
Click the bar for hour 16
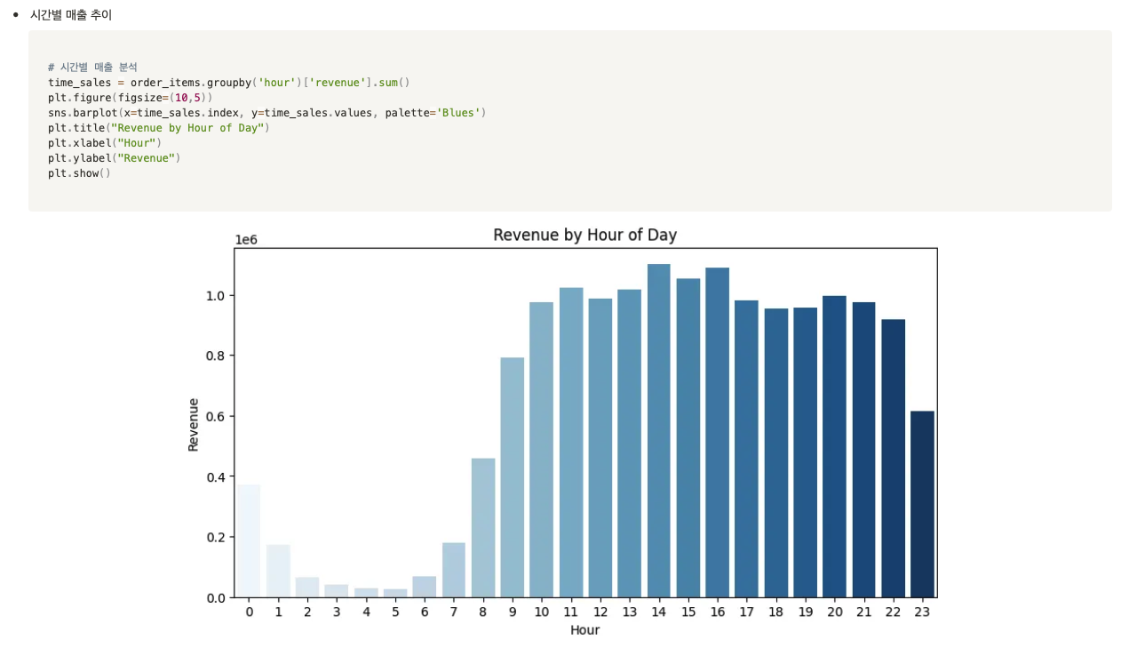718,433
